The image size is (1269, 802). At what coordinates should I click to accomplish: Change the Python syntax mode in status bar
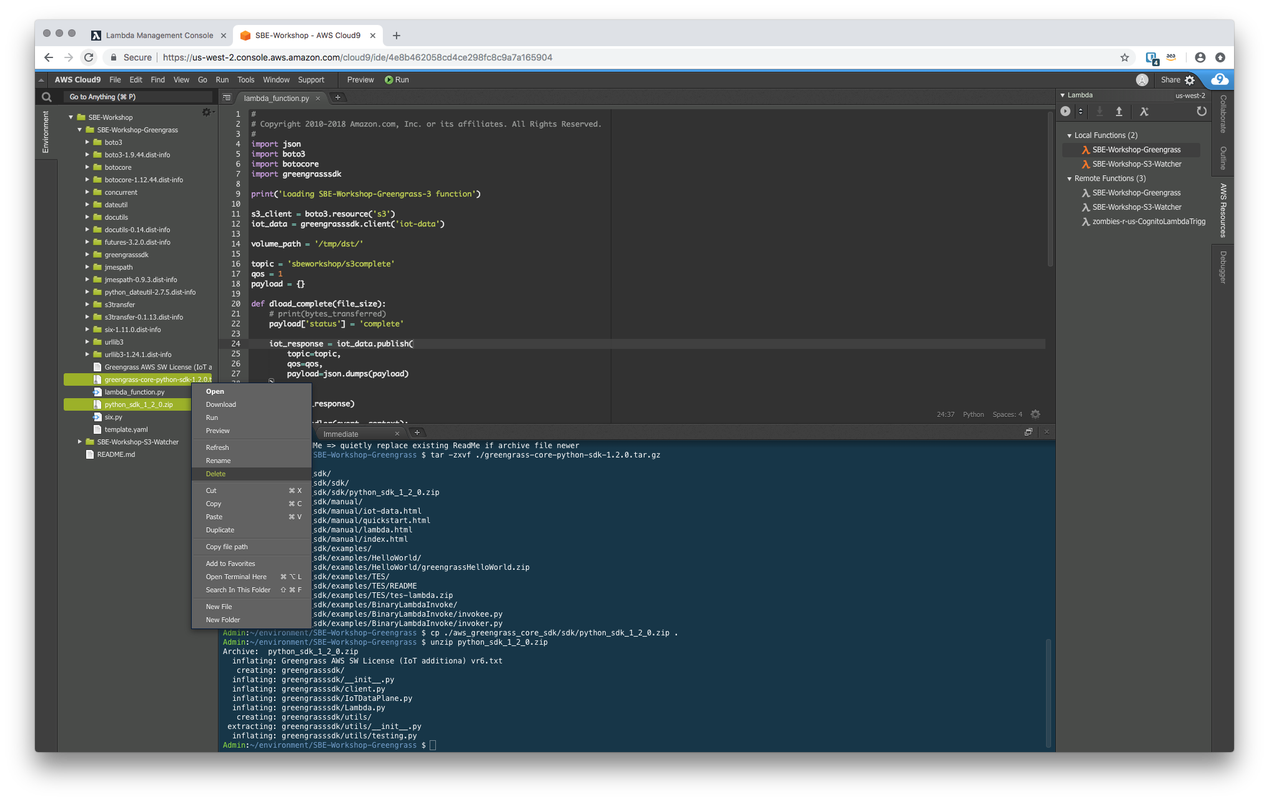click(973, 414)
